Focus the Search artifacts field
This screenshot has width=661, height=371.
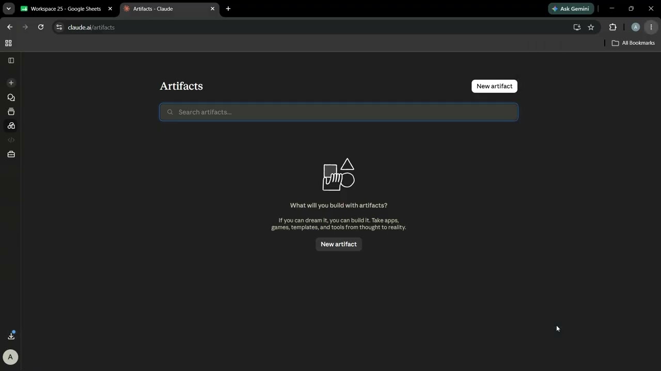[339, 112]
